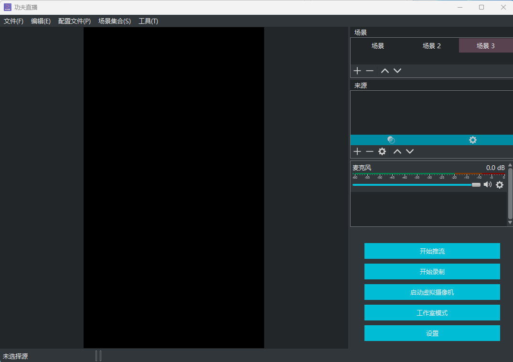This screenshot has height=362, width=513.
Task: Open 麦克风 audio settings gear
Action: (500, 185)
